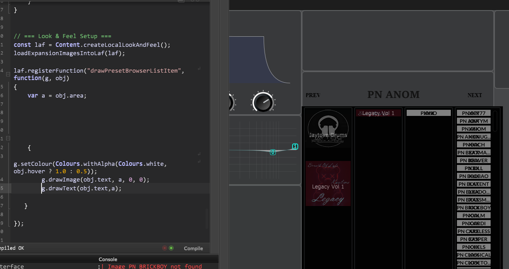
Task: Click EQ band node 0
Action: (273, 152)
